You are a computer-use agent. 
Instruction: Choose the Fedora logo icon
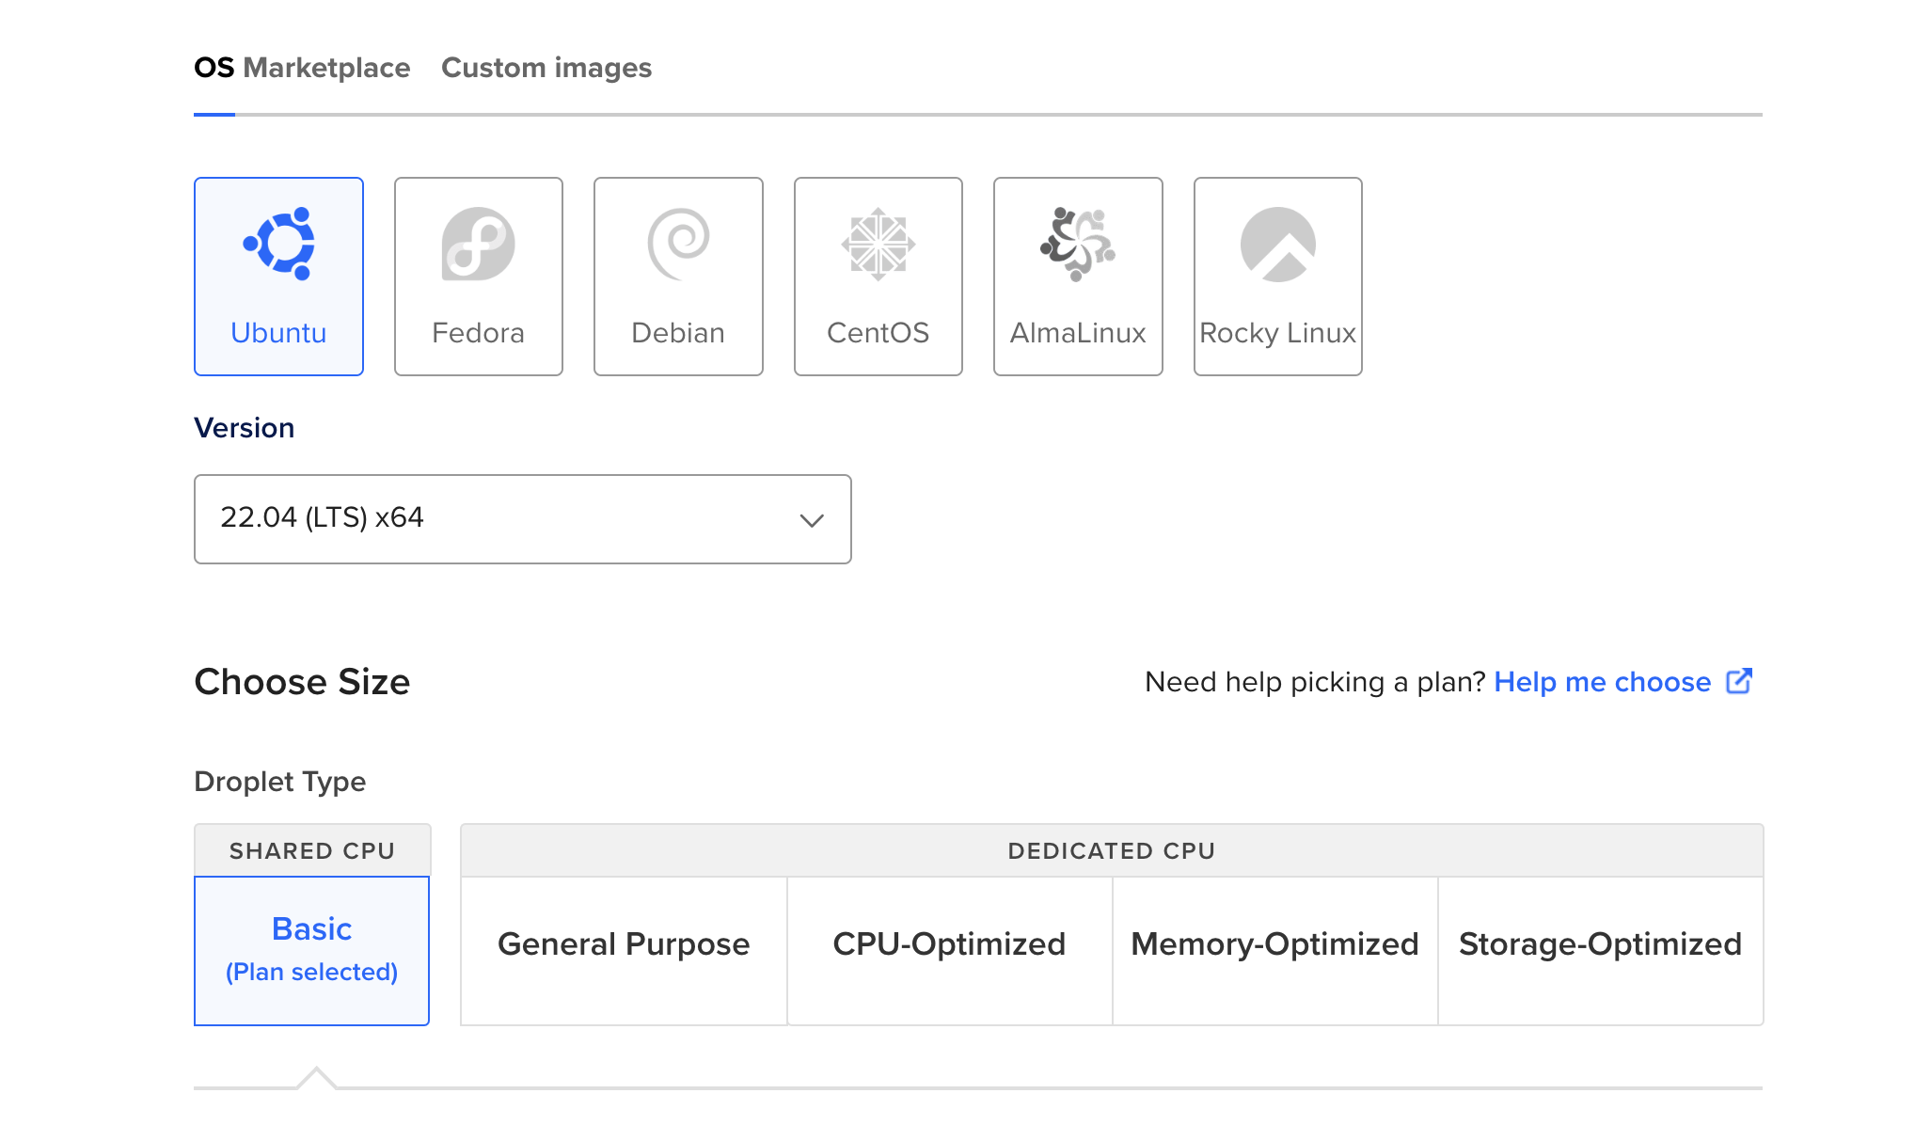479,244
